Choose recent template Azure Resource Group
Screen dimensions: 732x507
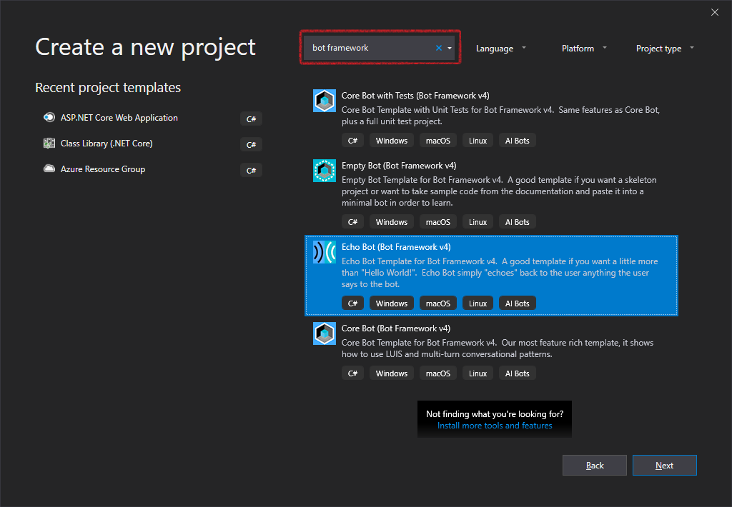[103, 169]
